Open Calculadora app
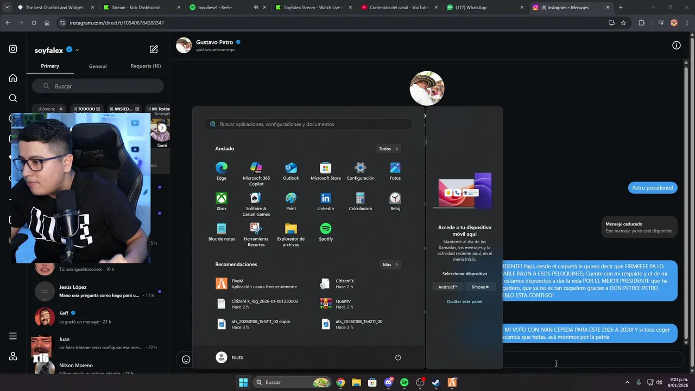695x391 pixels. click(x=361, y=201)
